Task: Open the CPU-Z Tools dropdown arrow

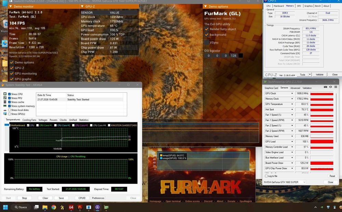Action: 310,75
